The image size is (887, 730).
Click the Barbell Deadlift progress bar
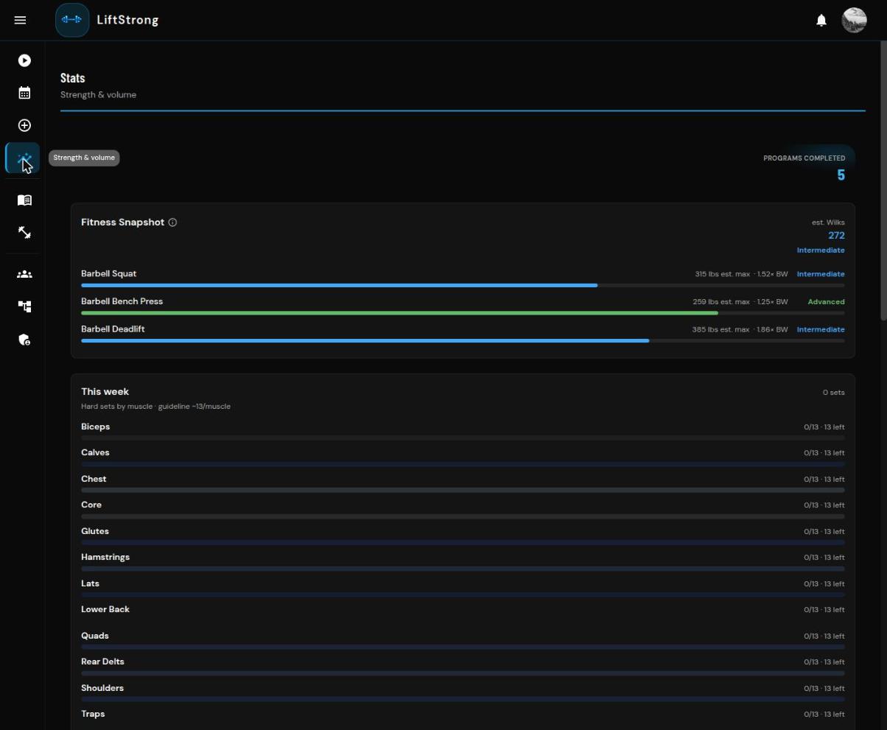coord(463,340)
